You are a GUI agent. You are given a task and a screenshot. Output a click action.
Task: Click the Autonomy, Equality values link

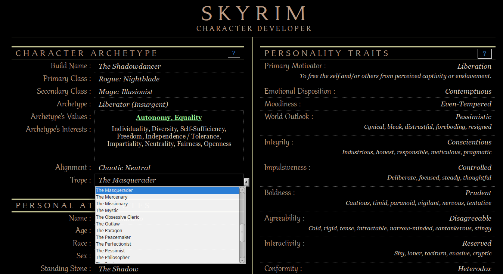(x=169, y=118)
